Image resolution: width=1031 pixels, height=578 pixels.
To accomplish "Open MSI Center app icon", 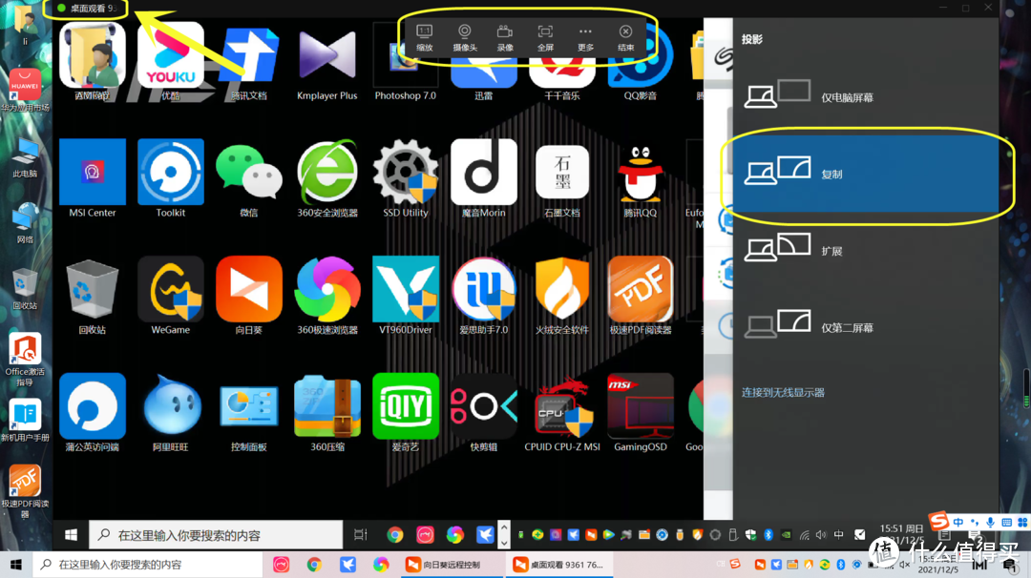I will tap(92, 178).
